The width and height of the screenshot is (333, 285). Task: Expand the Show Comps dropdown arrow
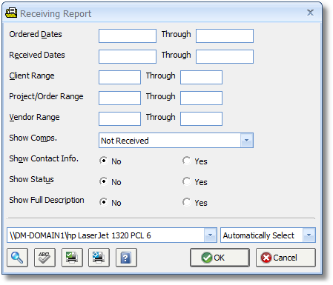pyautogui.click(x=247, y=141)
